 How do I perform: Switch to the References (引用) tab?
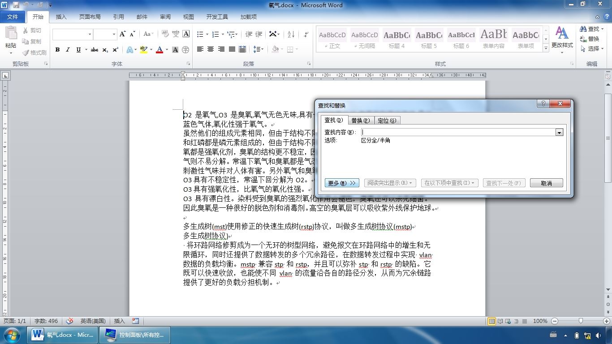pyautogui.click(x=118, y=17)
